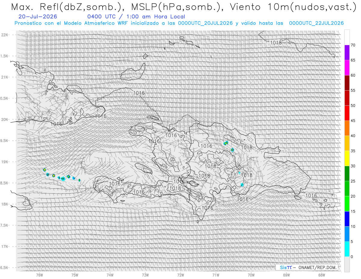
Task: Click the "68W" longitude axis label
Action: (x=322, y=275)
